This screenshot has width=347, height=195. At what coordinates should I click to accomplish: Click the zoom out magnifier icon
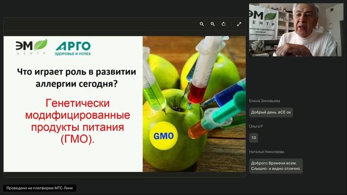[202, 24]
